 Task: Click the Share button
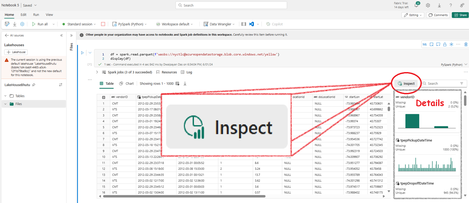coord(461,15)
